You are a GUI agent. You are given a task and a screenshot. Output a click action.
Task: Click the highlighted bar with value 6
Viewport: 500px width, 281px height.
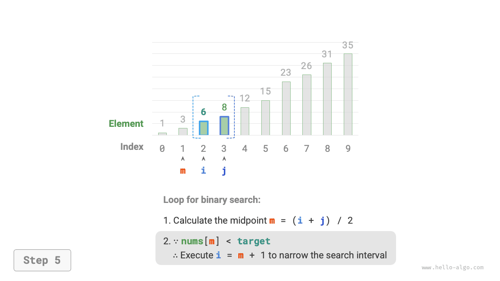(x=204, y=128)
